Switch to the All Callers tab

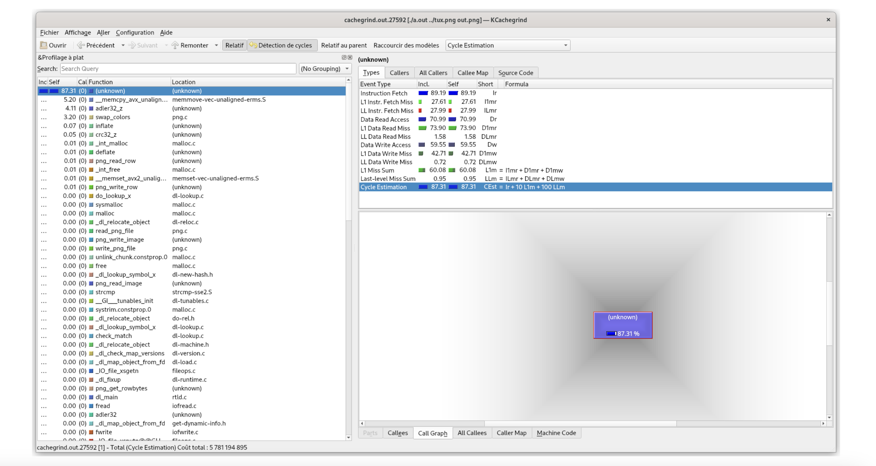(x=433, y=73)
